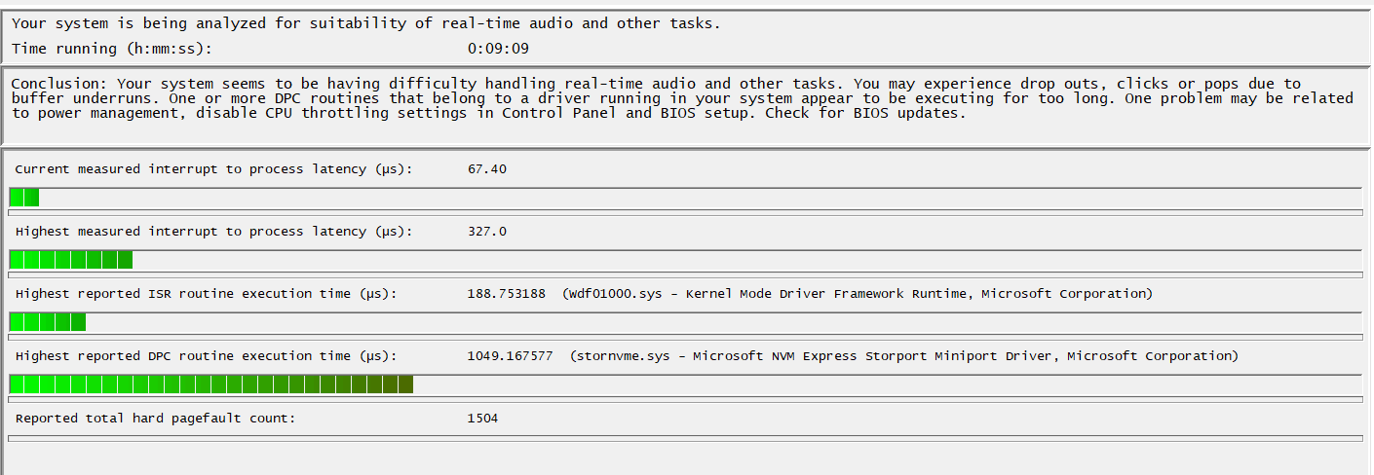Viewport: 1374px width, 475px height.
Task: Click the DPC routine execution time bar
Action: point(686,384)
